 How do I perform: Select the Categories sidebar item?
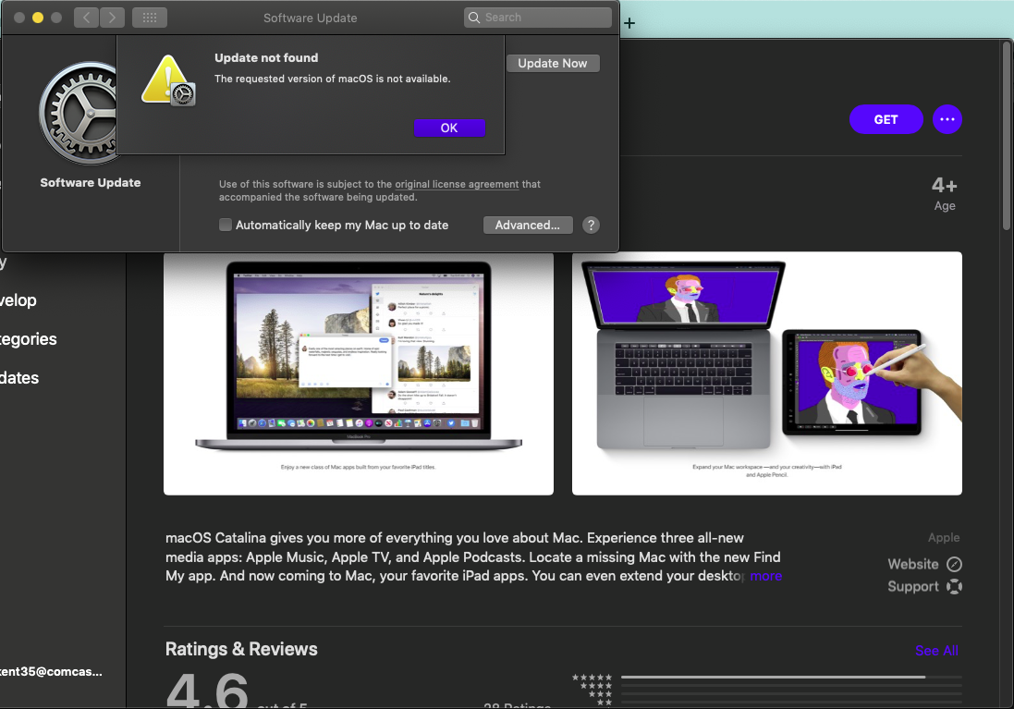click(28, 339)
